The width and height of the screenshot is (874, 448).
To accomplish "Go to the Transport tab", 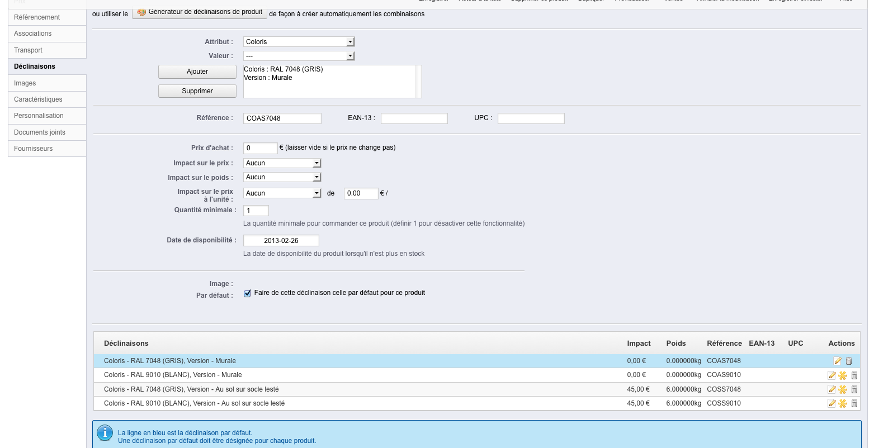I will point(47,50).
